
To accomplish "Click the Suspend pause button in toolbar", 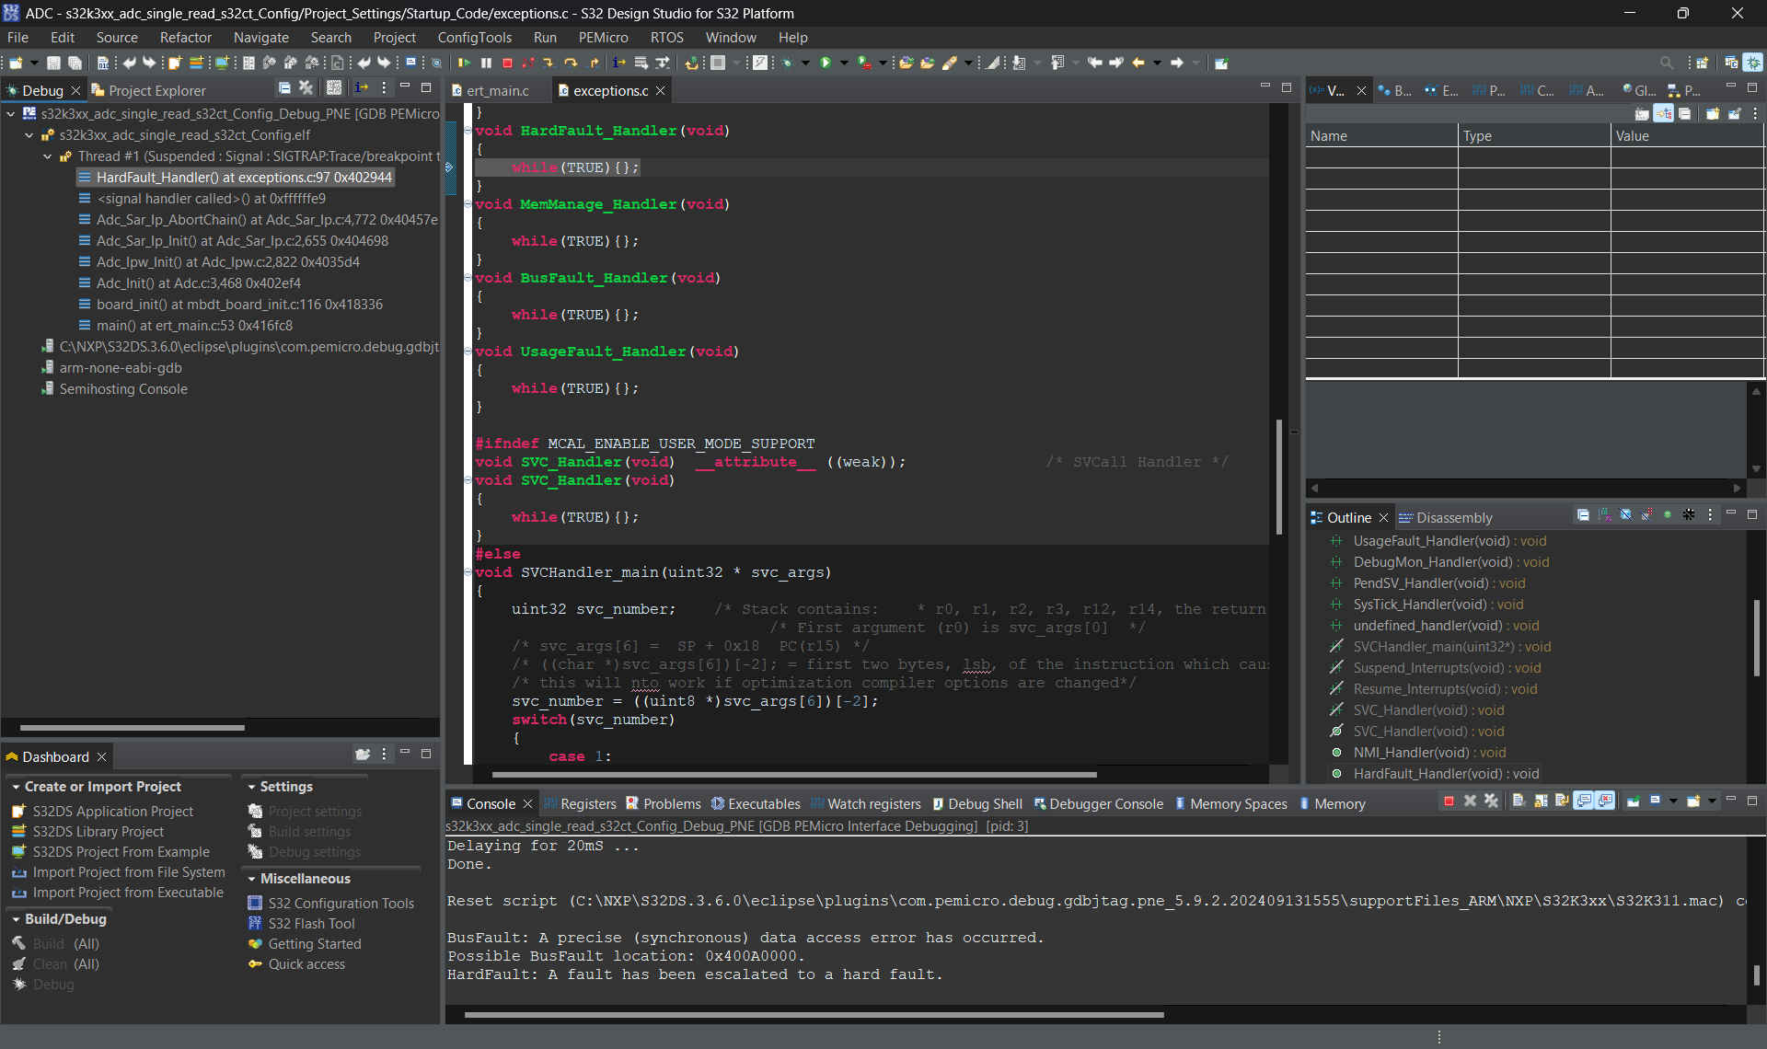I will coord(486,63).
